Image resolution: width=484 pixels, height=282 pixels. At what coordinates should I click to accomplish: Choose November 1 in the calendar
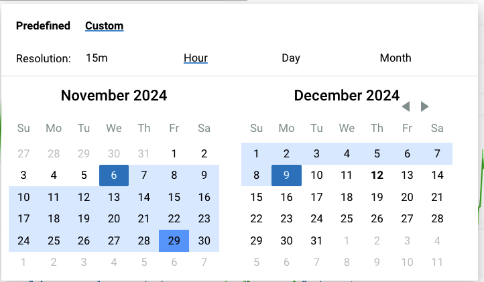coord(174,153)
